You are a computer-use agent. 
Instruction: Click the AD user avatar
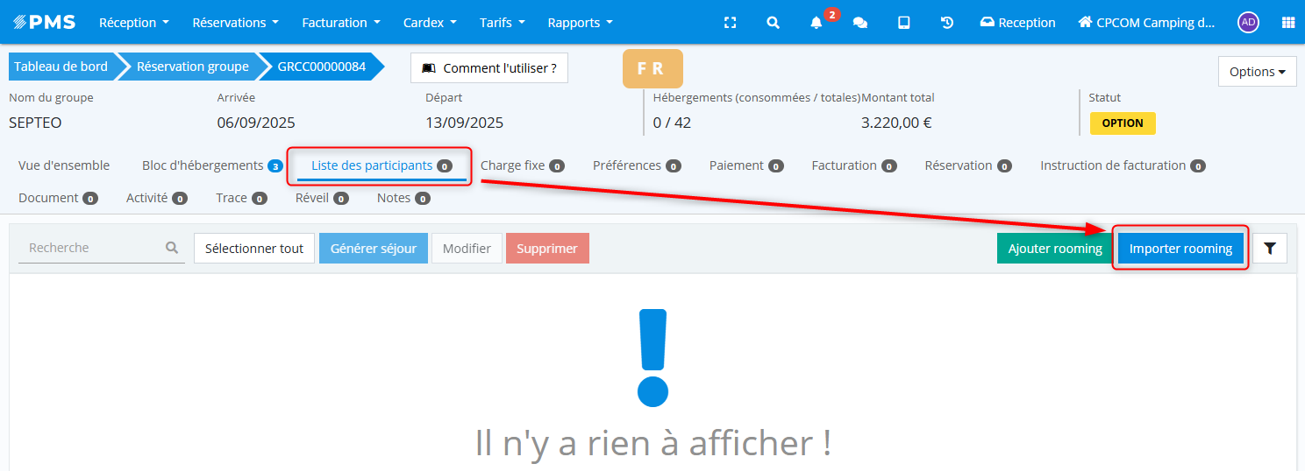click(x=1248, y=23)
